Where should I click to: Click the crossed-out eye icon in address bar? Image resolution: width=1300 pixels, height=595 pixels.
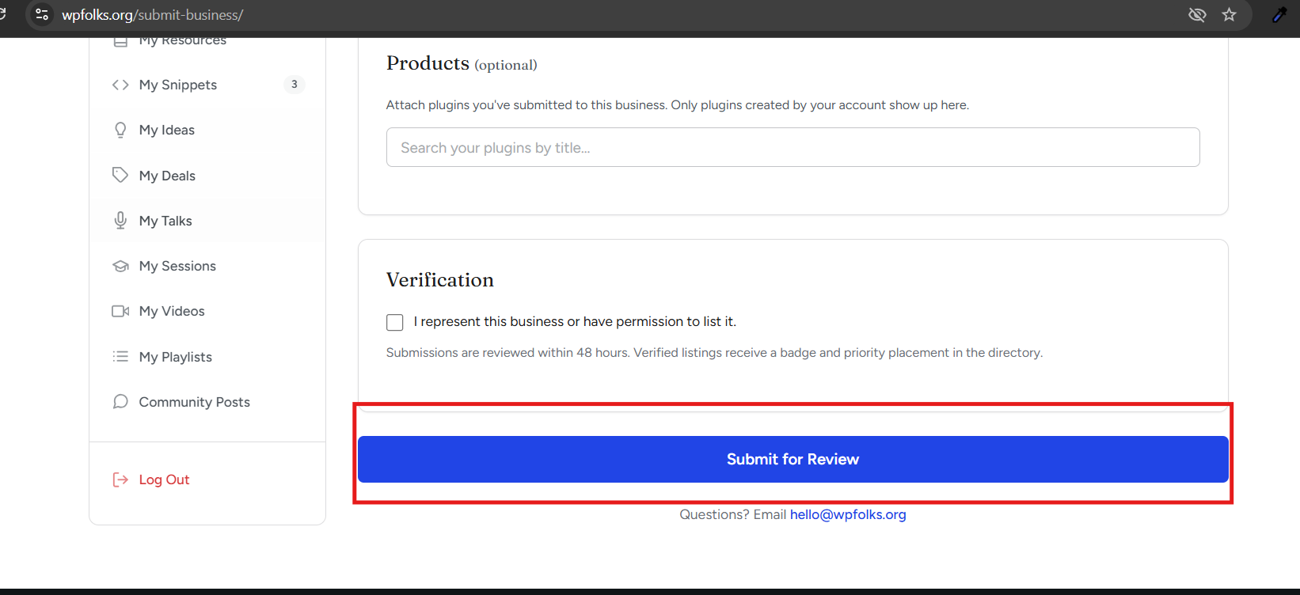point(1197,15)
